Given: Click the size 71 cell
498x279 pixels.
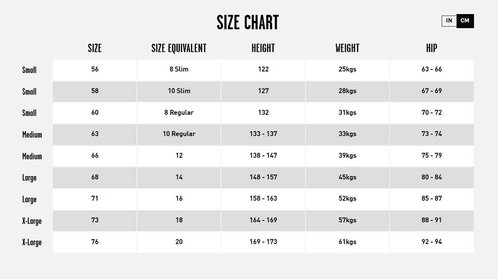Looking at the screenshot, I should 95,199.
